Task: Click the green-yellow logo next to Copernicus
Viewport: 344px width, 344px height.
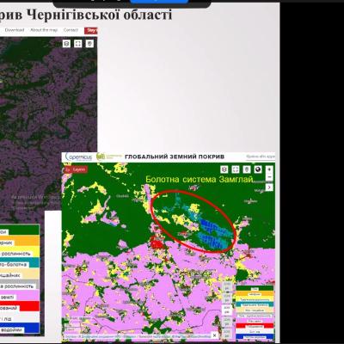Action: [108, 157]
